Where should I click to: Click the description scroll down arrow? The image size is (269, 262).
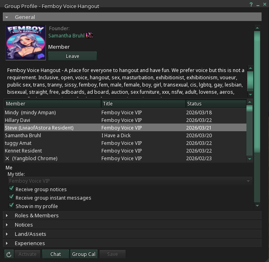[250, 94]
